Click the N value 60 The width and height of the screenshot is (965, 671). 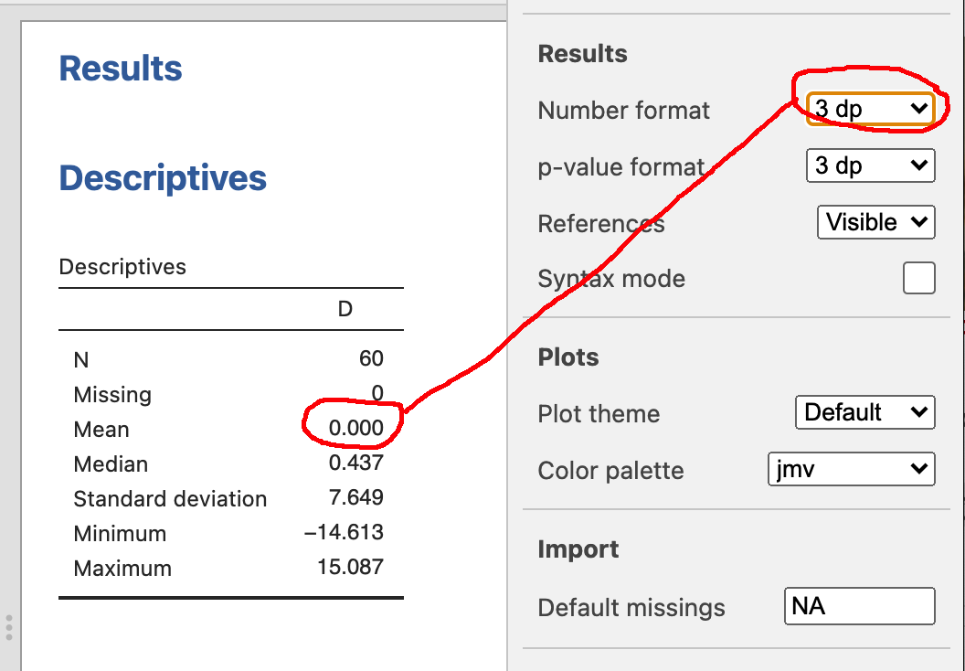click(x=371, y=358)
